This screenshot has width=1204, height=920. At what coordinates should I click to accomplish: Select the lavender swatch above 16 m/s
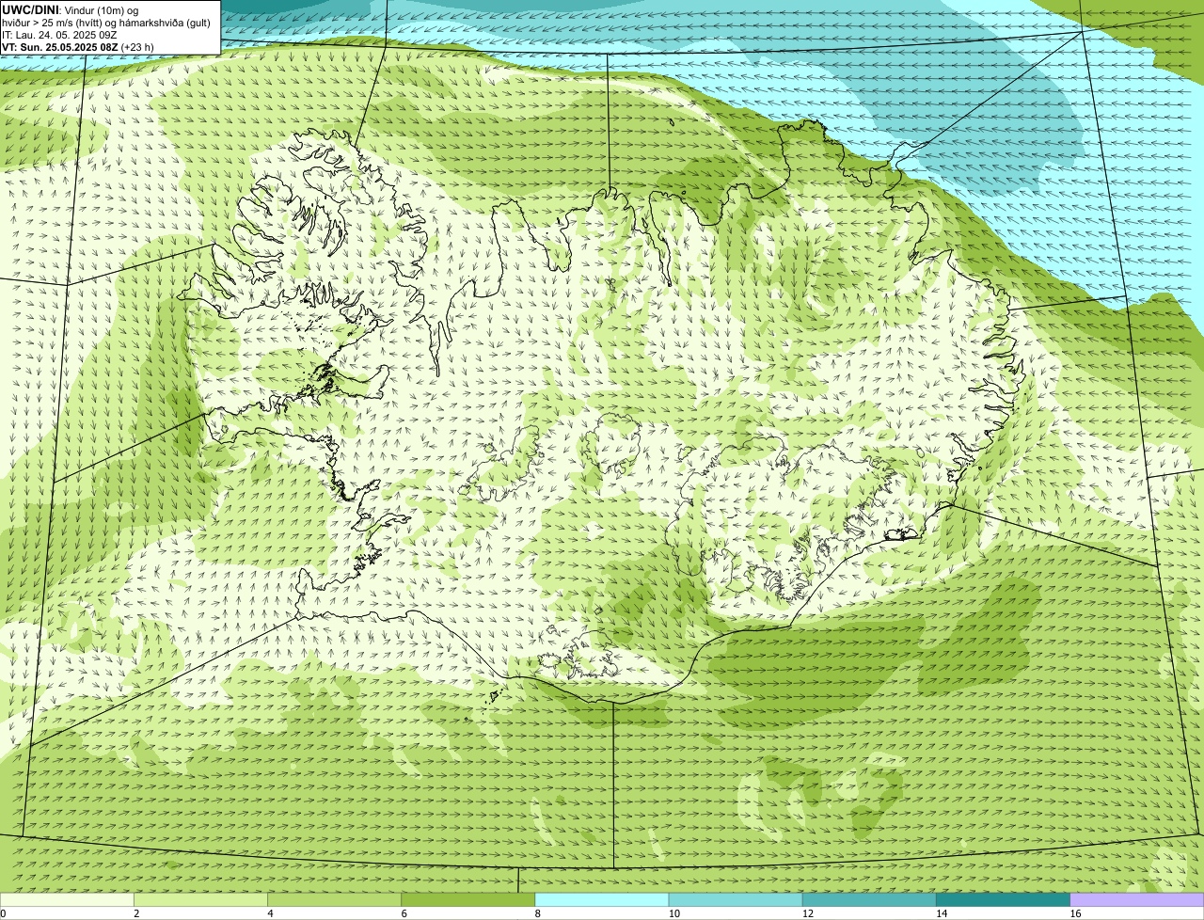pyautogui.click(x=1137, y=900)
